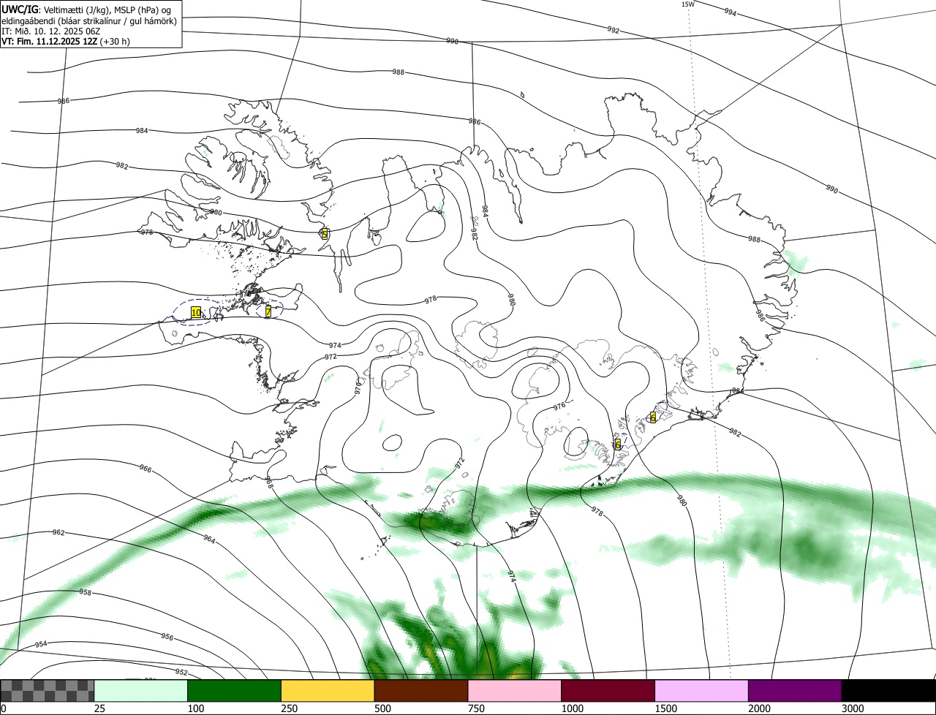Click the legend scale value 25

(99, 708)
